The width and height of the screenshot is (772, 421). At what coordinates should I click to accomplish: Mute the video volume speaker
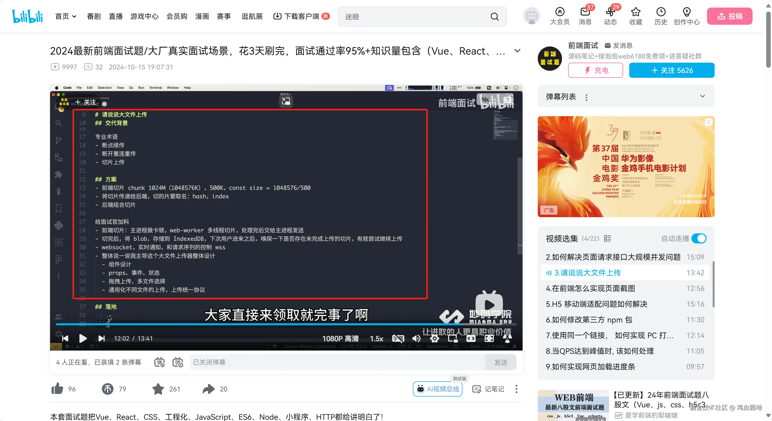pos(416,338)
